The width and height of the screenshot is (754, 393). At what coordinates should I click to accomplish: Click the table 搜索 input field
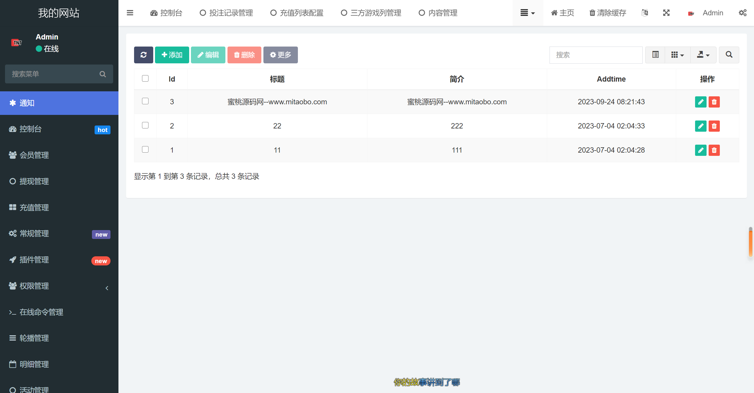[596, 55]
